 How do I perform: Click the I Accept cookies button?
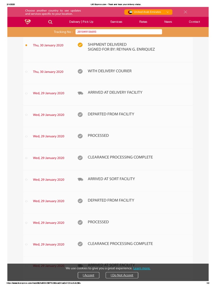point(88,275)
